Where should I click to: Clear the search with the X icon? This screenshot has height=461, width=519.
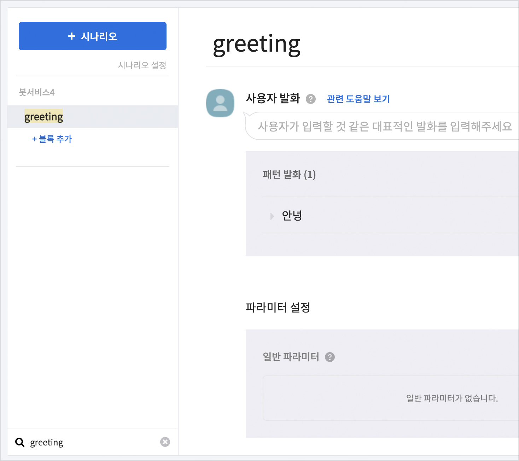click(x=165, y=442)
